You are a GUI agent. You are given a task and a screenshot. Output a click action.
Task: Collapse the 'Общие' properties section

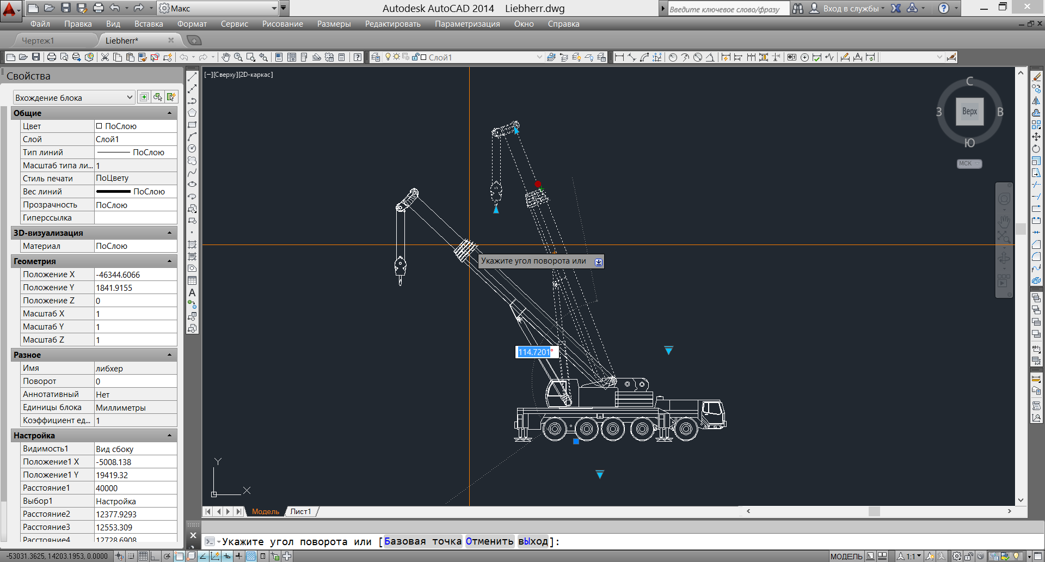click(169, 113)
